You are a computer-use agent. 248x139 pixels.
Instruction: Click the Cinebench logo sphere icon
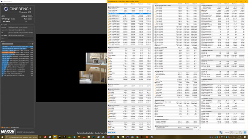6,9
